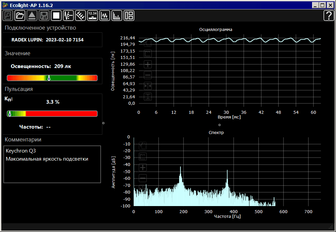Viewport: 336px width, 232px height.
Task: Save measurement with the floppy disk icon
Action: (x=44, y=15)
